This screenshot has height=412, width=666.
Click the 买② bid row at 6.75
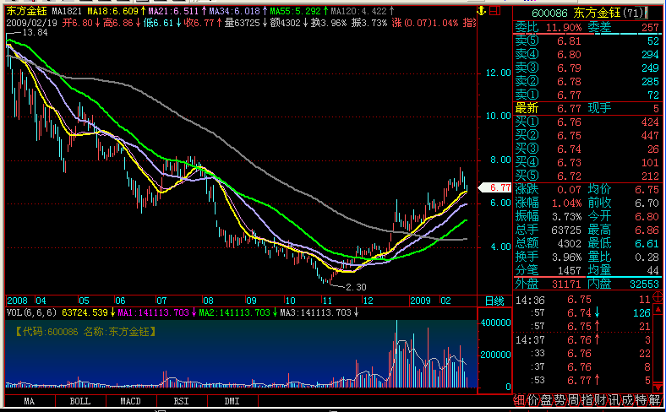click(x=587, y=136)
